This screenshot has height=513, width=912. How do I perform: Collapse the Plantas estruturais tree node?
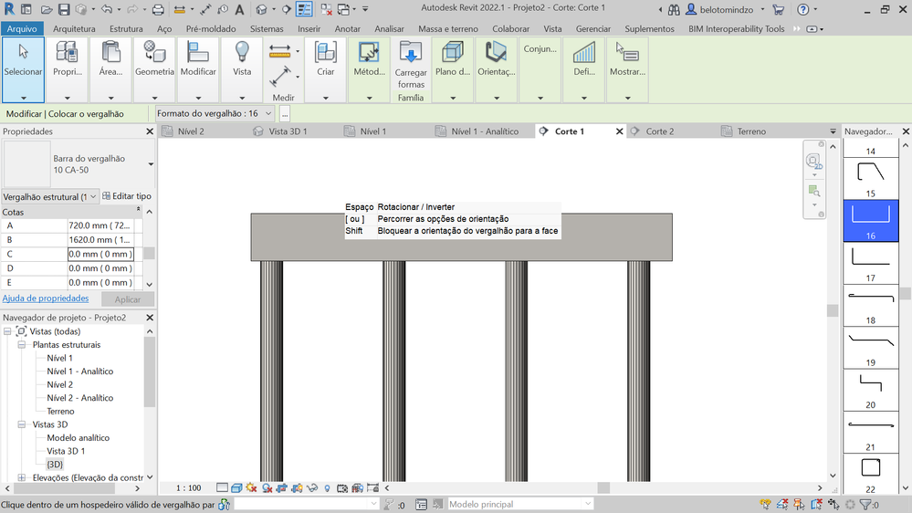(x=22, y=345)
